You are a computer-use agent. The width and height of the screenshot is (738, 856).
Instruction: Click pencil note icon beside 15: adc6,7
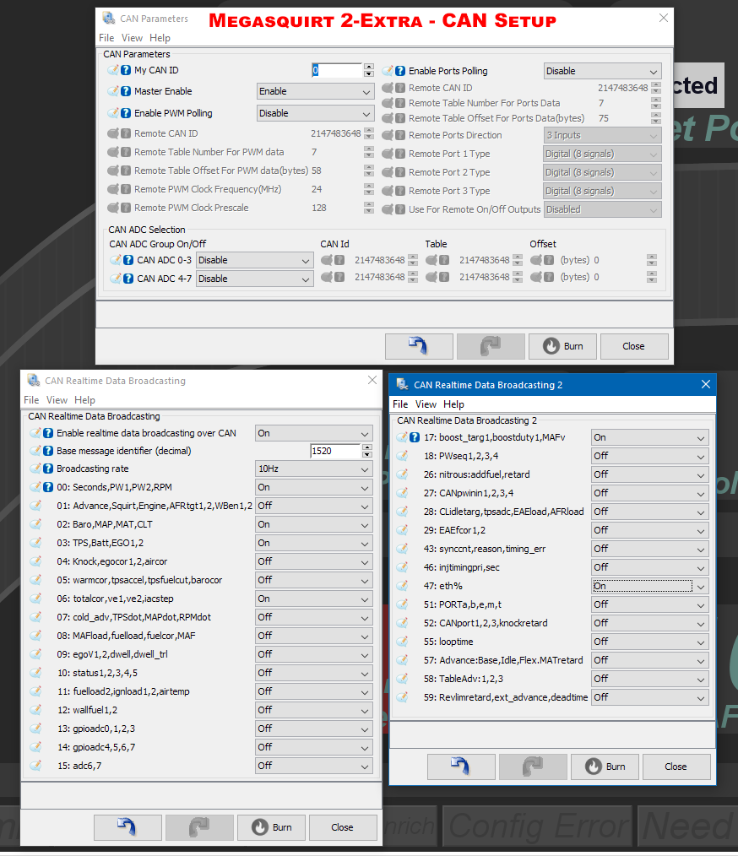click(x=35, y=766)
